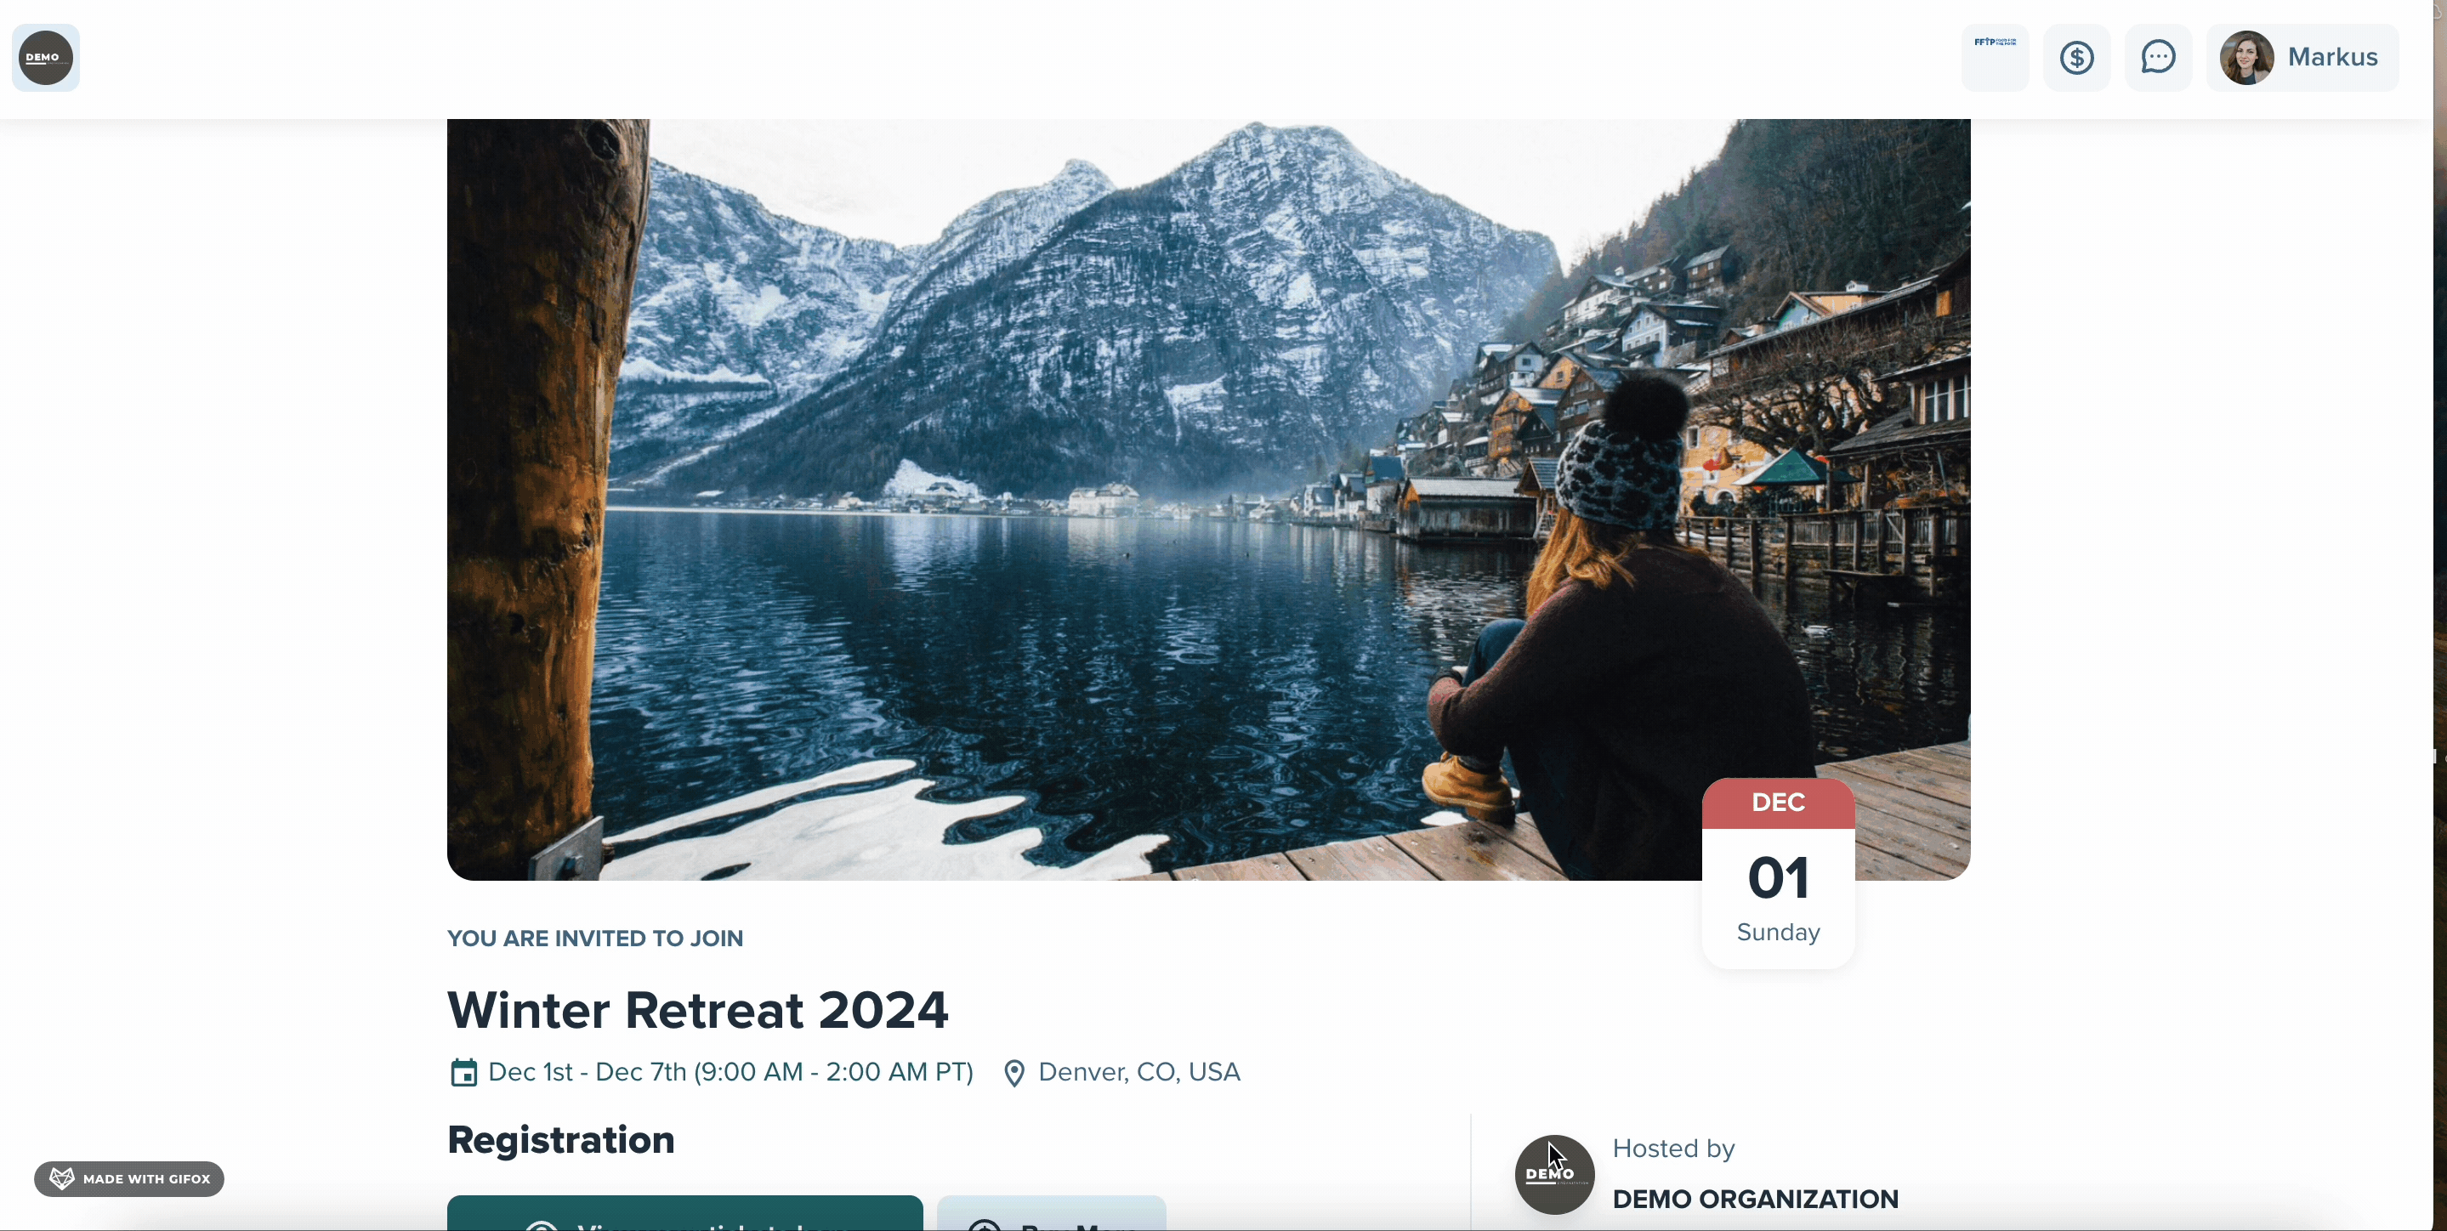Image resolution: width=2447 pixels, height=1231 pixels.
Task: Open the DEMO ORGANIZATION host link
Action: click(x=1756, y=1199)
